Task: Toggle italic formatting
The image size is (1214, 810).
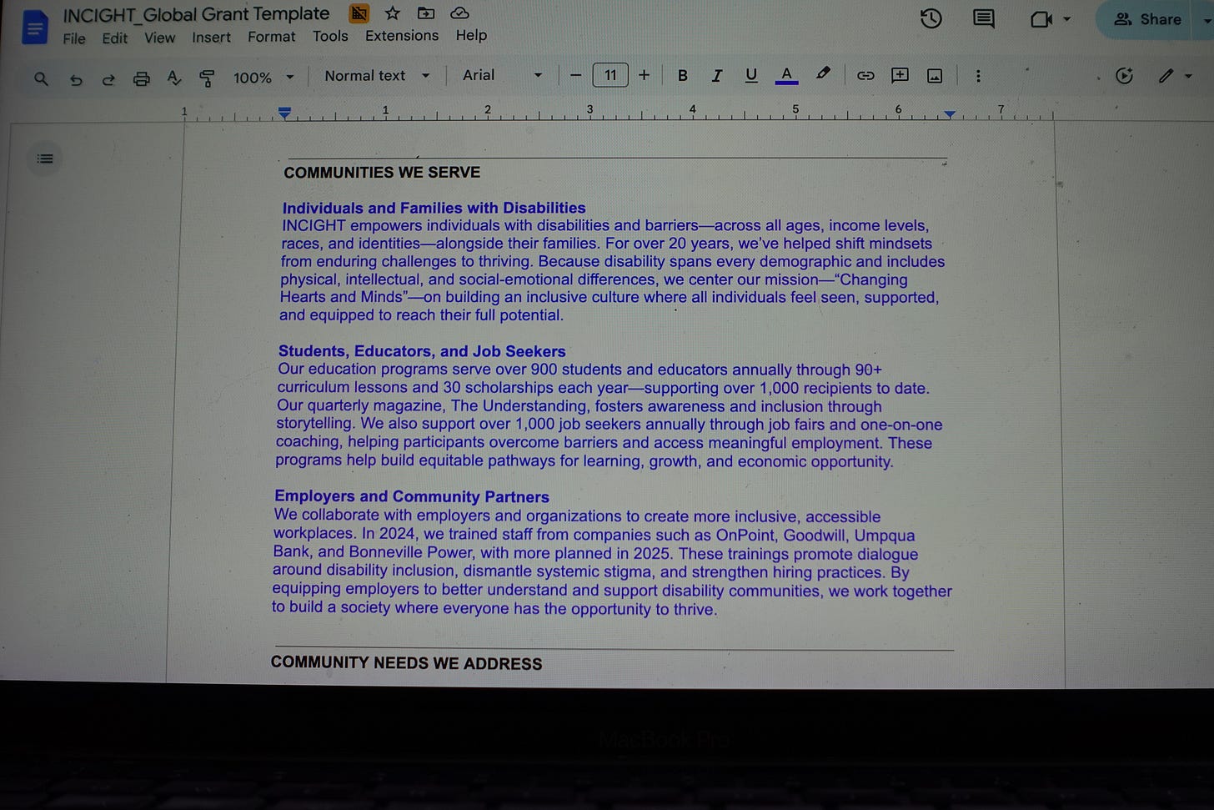Action: point(716,75)
